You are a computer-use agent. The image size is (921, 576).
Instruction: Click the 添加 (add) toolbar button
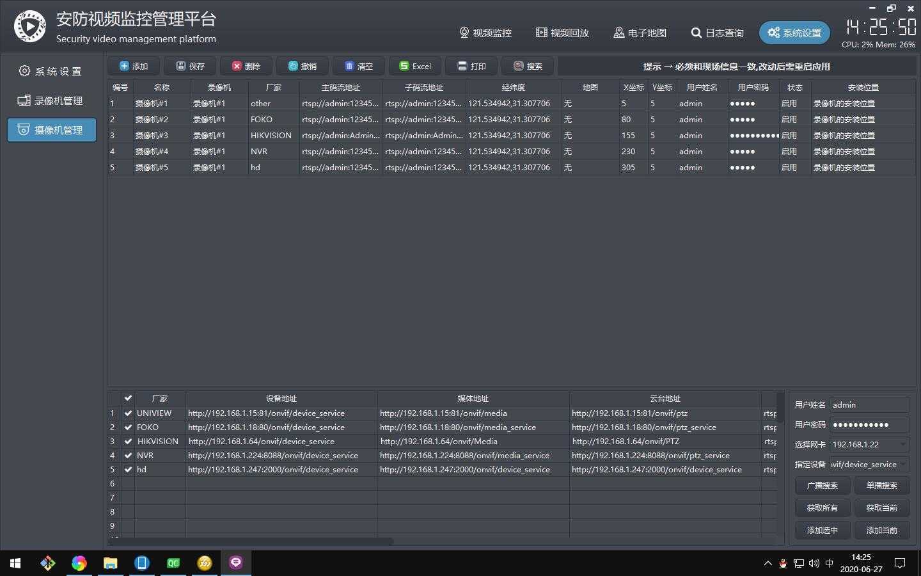point(134,66)
